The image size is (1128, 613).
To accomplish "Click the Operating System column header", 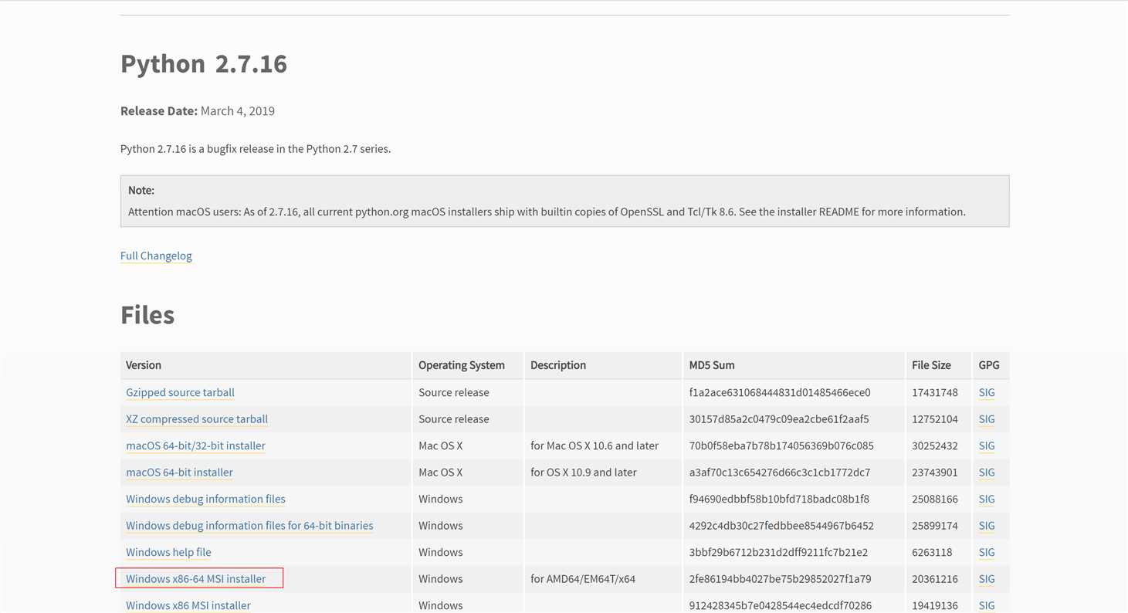I will [x=462, y=365].
